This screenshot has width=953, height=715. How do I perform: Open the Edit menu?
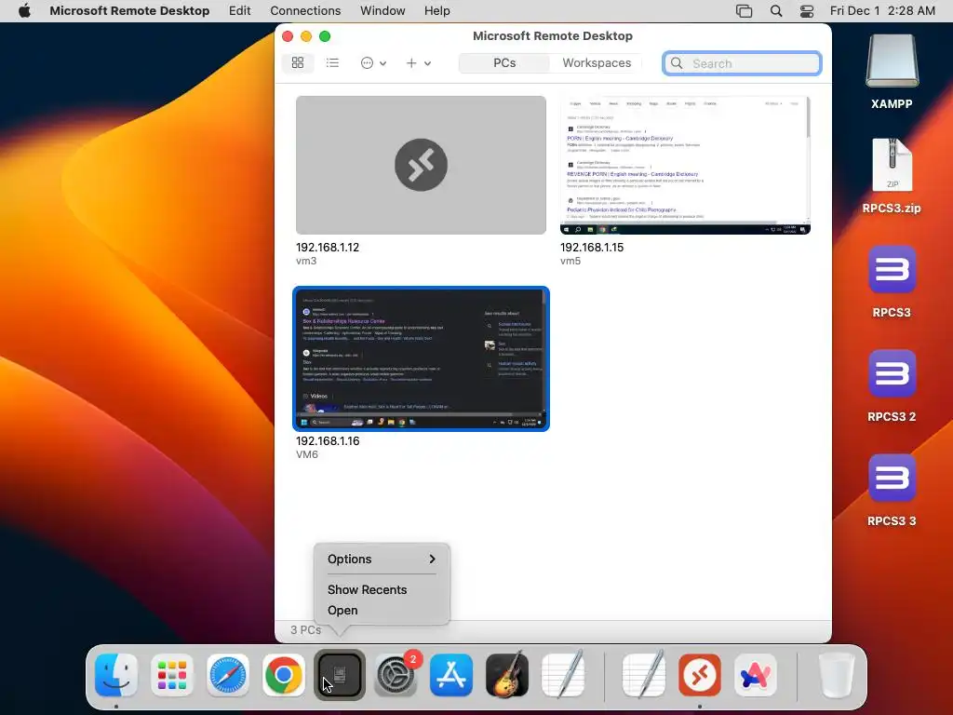click(239, 11)
